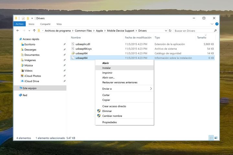This screenshot has width=233, height=155.
Task: Expand the ribbon with the chevron
Action: pos(212,24)
